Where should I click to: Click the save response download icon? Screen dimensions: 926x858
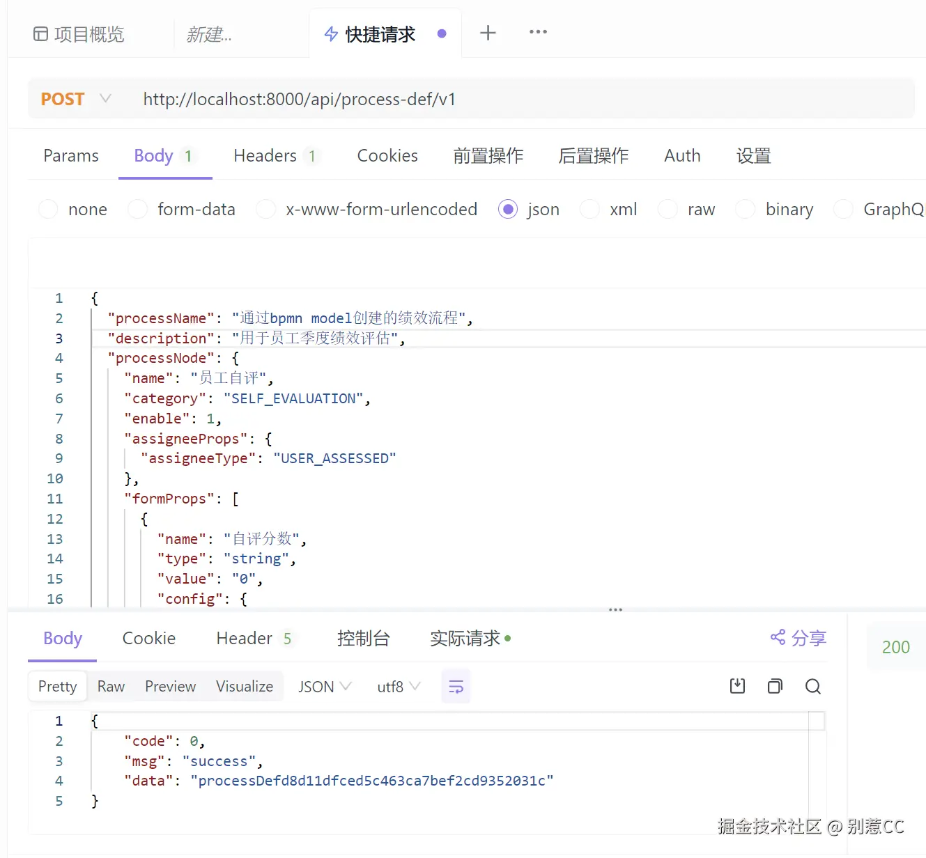click(x=737, y=686)
